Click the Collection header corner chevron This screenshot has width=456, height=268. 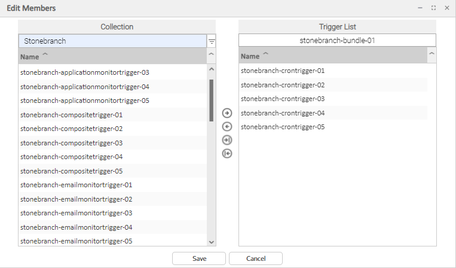tap(211, 56)
